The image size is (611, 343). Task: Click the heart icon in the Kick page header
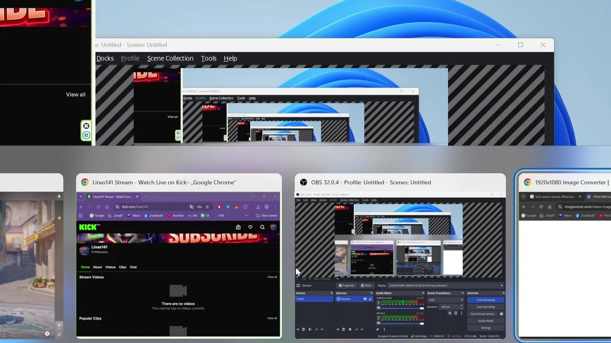(x=250, y=227)
